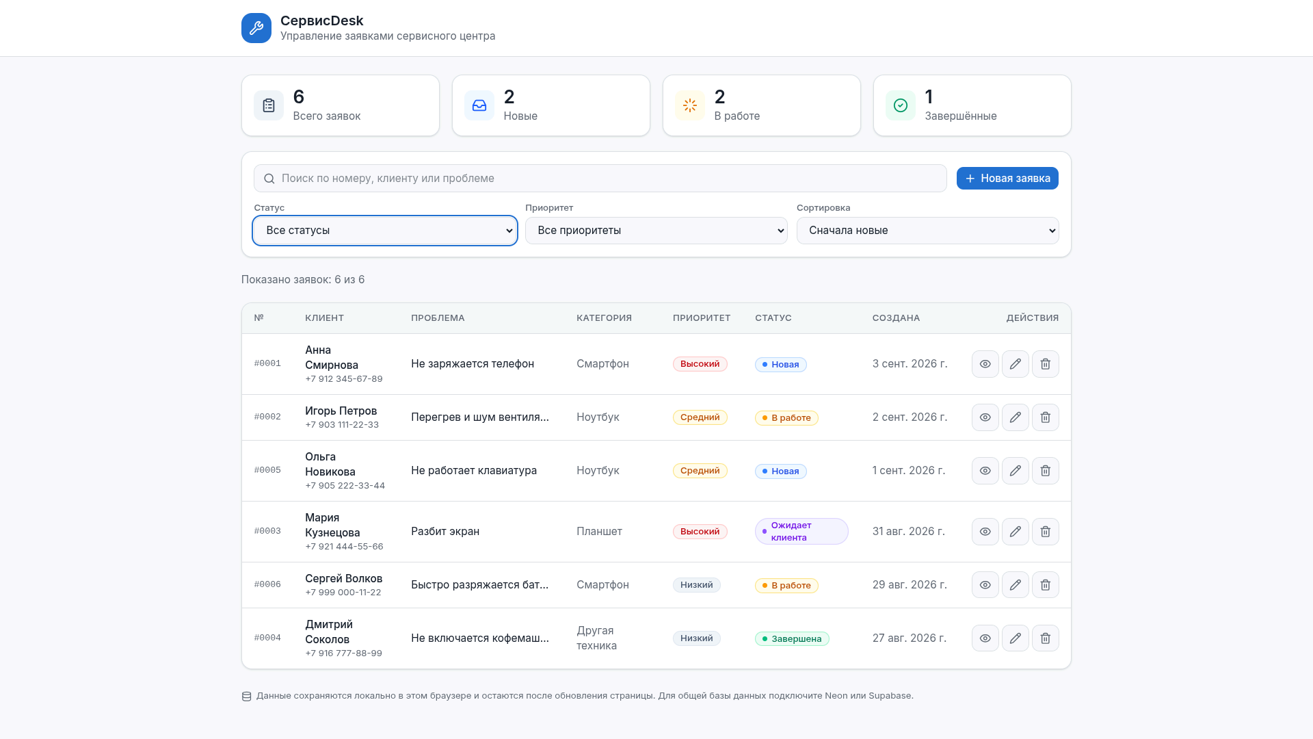View Дмитрий Соколов's request details
The height and width of the screenshot is (739, 1313).
coord(985,638)
